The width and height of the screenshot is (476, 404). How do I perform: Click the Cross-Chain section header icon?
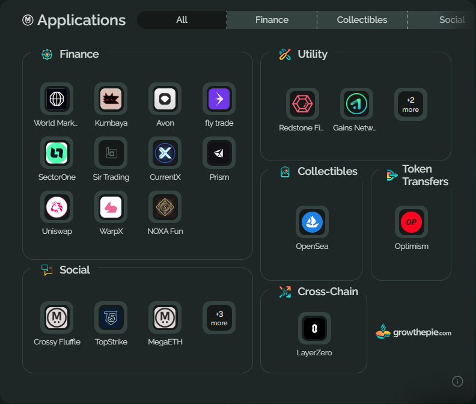tap(285, 292)
